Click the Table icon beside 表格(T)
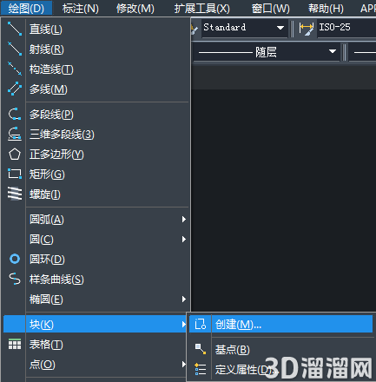The image size is (376, 382). 15,344
